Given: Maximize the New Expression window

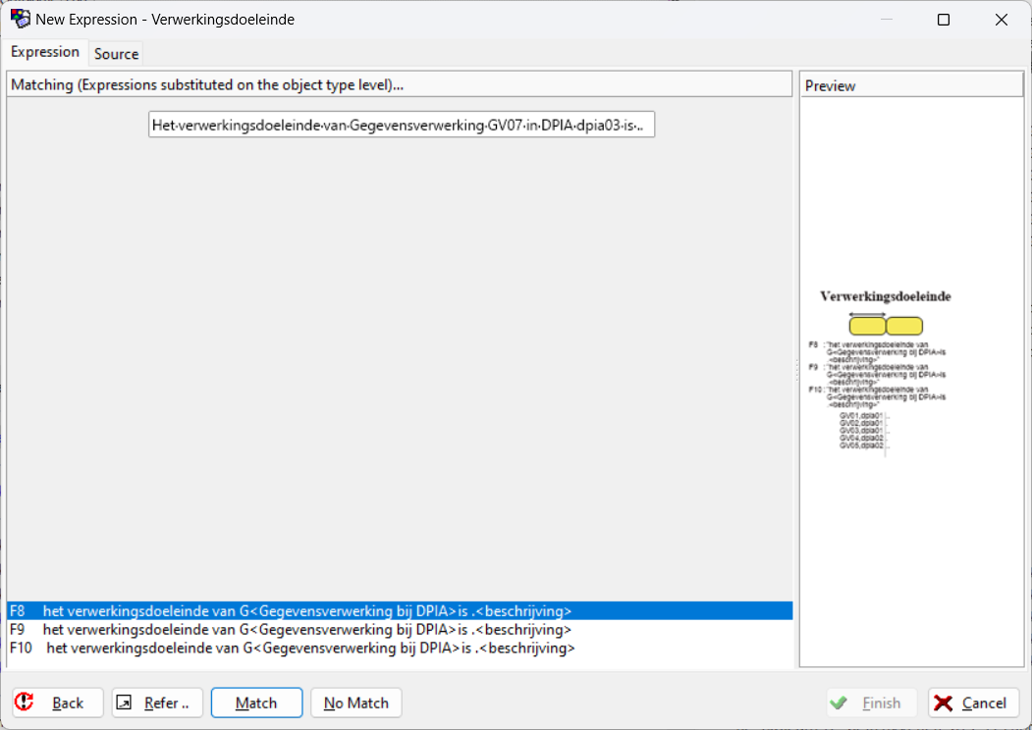Looking at the screenshot, I should click(944, 20).
